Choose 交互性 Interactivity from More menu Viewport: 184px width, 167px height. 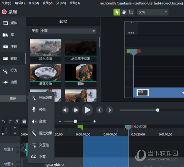pos(41,145)
